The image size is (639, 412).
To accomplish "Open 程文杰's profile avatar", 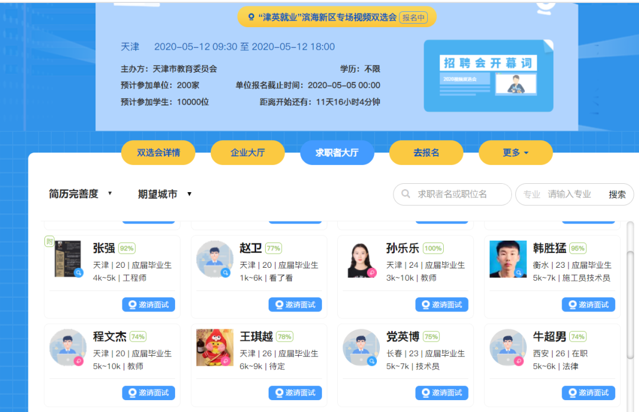I will 67,348.
